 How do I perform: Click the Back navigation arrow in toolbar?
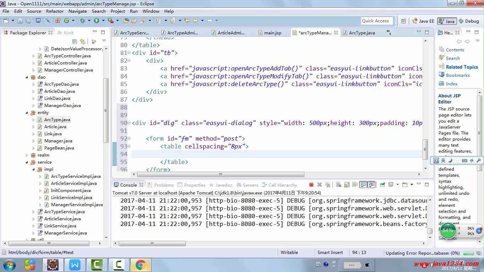[x=195, y=21]
